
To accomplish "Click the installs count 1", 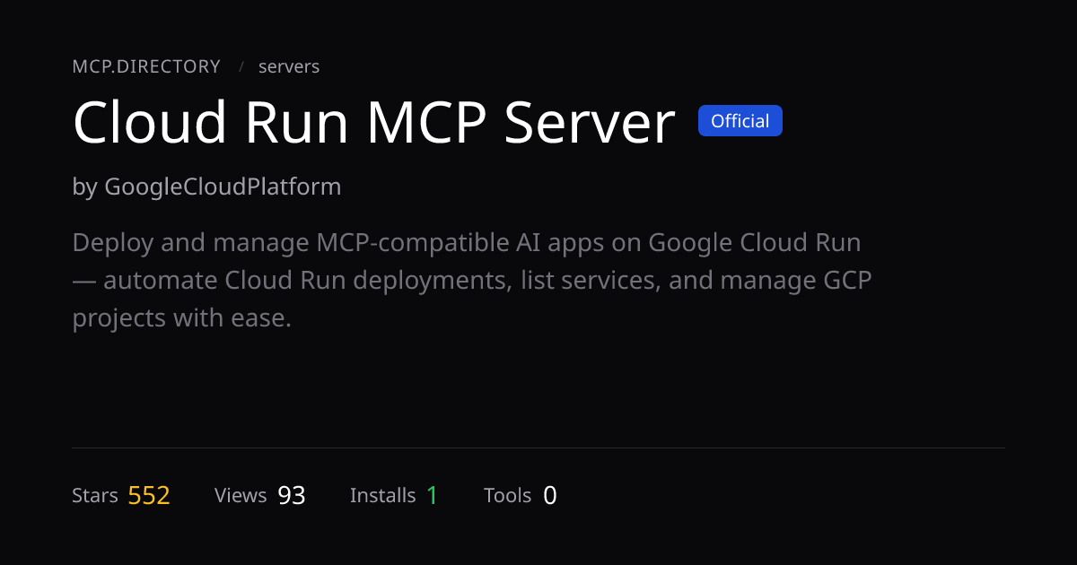I will pos(432,495).
